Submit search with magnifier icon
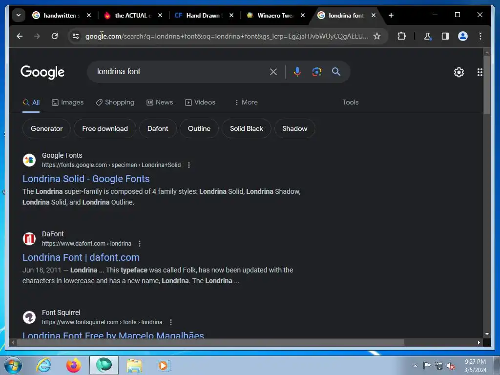The height and width of the screenshot is (375, 500). pos(336,72)
